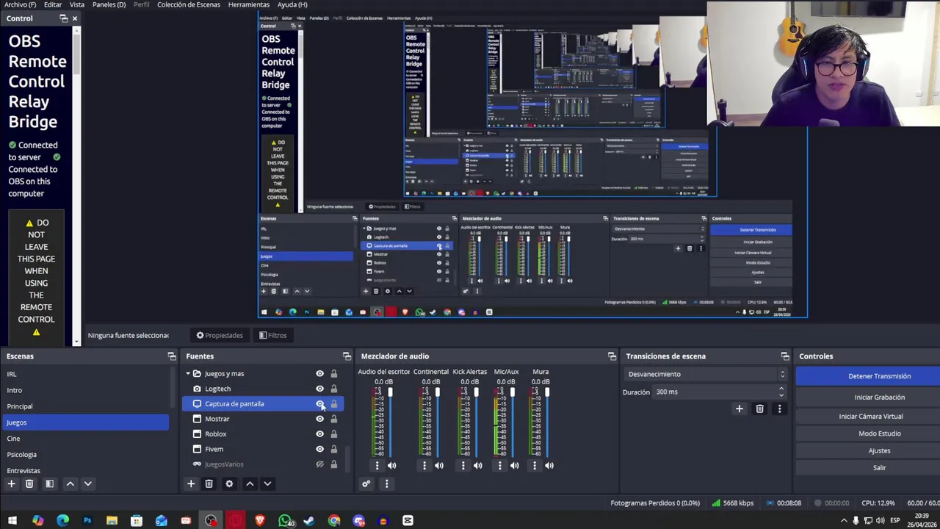Screen dimensions: 940x529
Task: Open the Desvanecimiento transition dropdown
Action: [x=705, y=374]
